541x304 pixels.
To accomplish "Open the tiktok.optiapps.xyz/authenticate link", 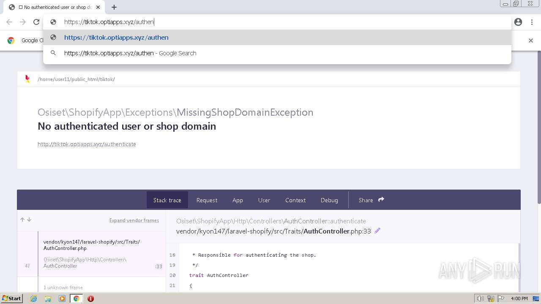I will pyautogui.click(x=87, y=144).
